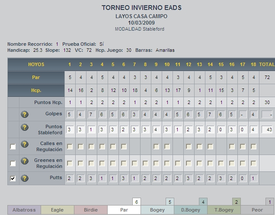This screenshot has width=275, height=215.
Task: Click the T.Bogey legend box
Action: tap(224, 210)
